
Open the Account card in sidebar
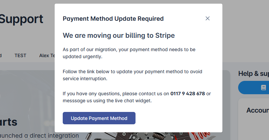tap(257, 110)
